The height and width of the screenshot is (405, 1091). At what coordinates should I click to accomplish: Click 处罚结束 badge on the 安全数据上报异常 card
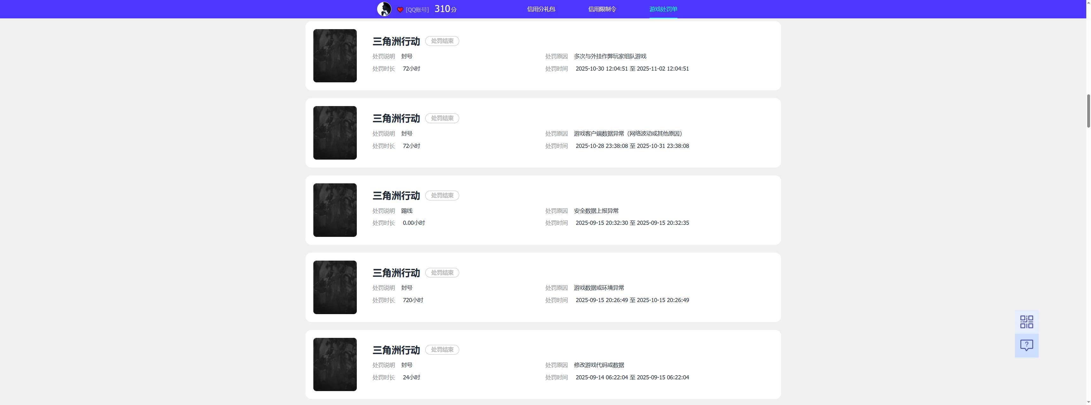point(442,195)
